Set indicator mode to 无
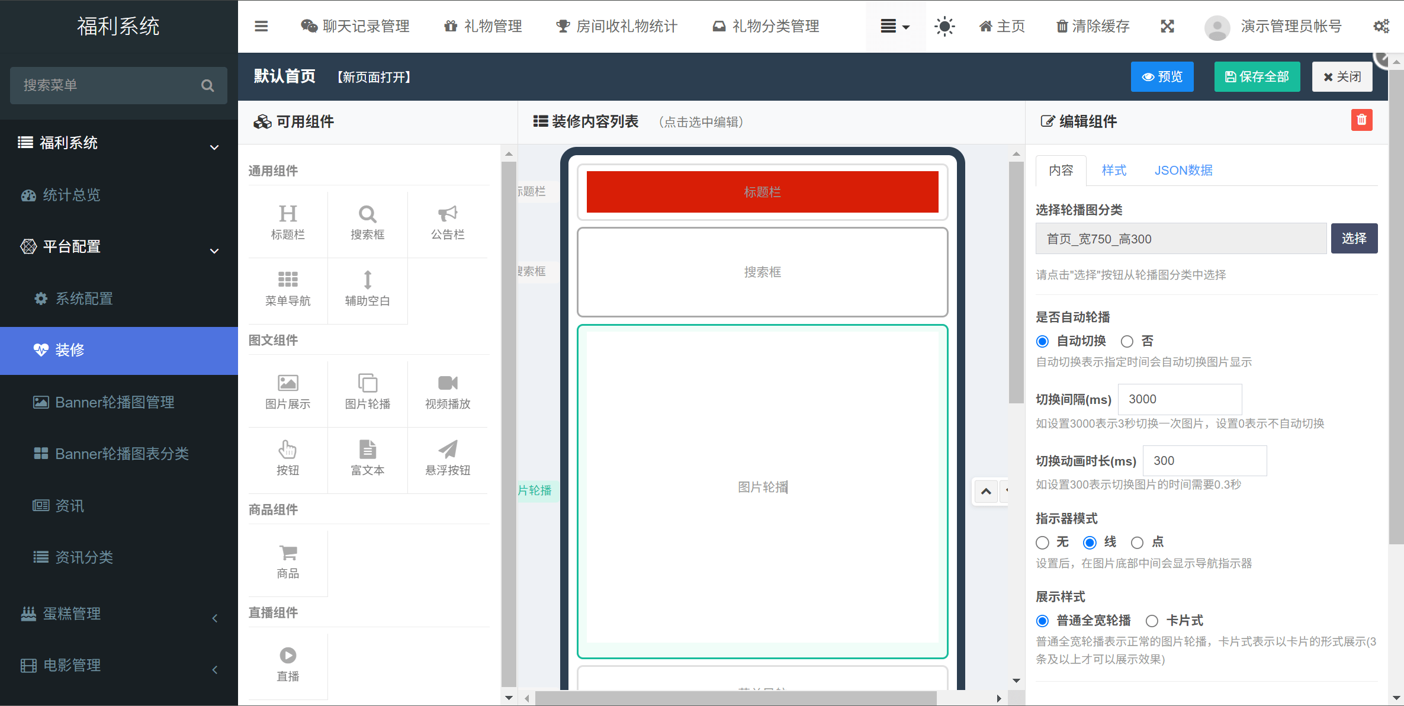1404x706 pixels. point(1042,543)
